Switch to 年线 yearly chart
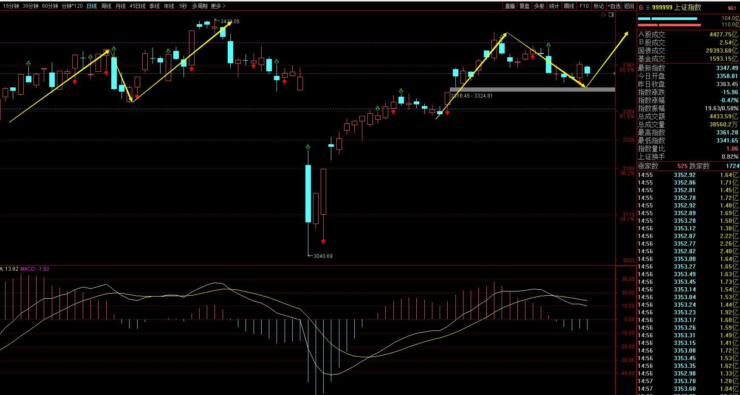Screen dimensions: 740x395 [x=169, y=6]
